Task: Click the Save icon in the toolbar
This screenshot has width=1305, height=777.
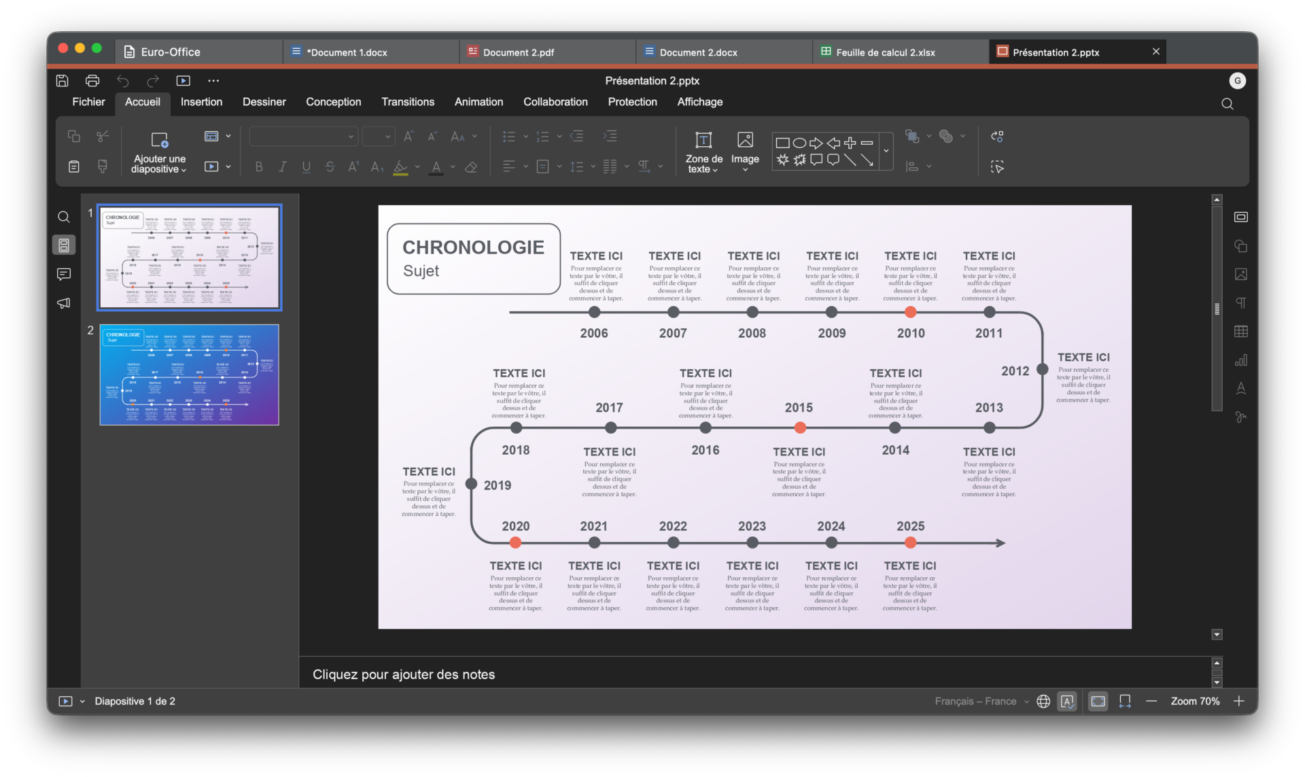Action: pyautogui.click(x=62, y=81)
